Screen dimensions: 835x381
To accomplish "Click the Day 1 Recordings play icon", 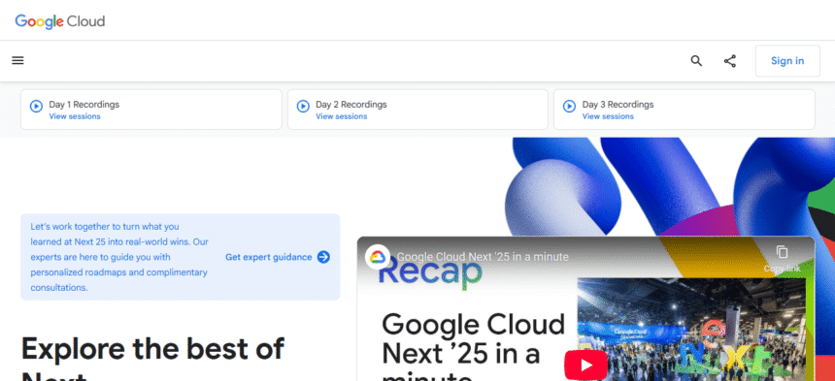I will pyautogui.click(x=36, y=107).
